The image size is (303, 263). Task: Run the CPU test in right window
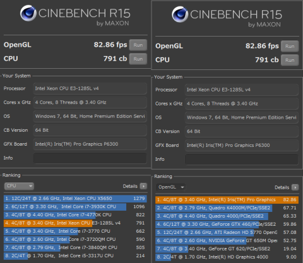point(290,60)
